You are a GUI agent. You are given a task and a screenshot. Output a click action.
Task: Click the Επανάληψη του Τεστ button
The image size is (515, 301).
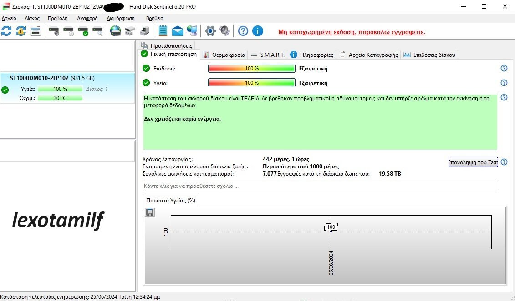(473, 162)
